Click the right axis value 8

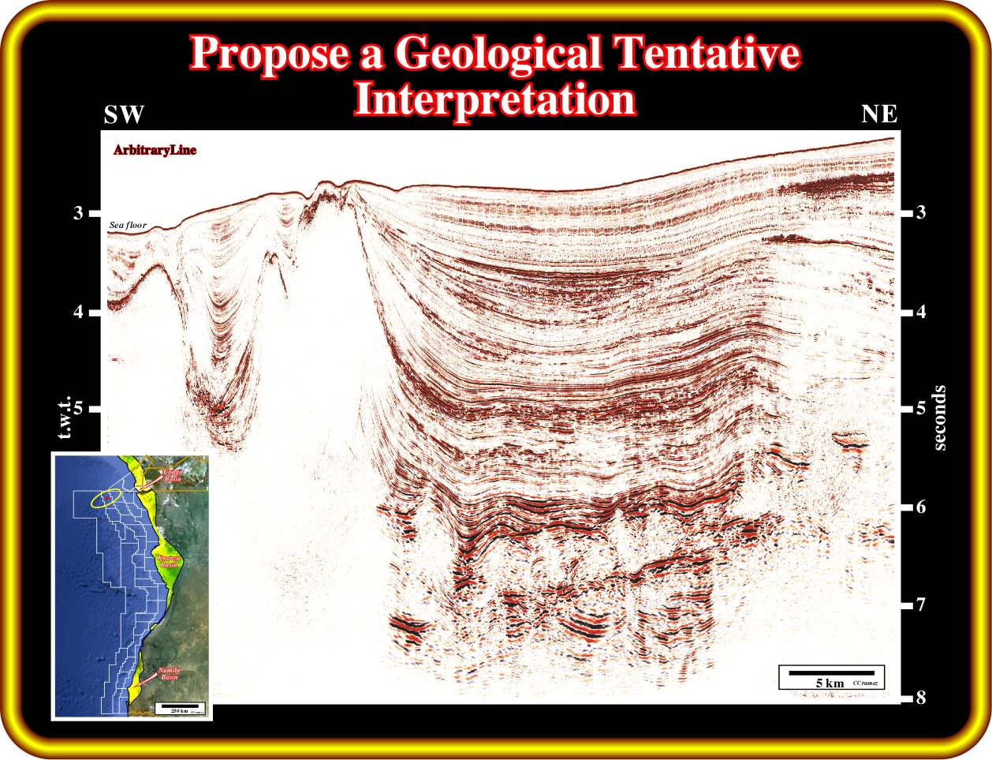(920, 698)
